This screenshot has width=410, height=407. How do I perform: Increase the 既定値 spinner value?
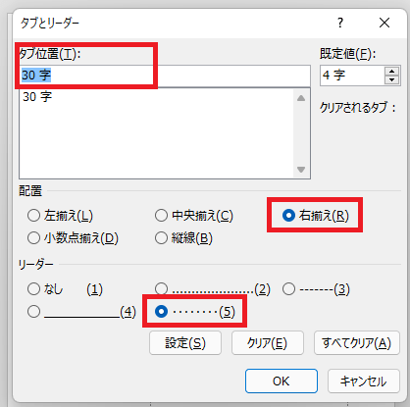[392, 72]
